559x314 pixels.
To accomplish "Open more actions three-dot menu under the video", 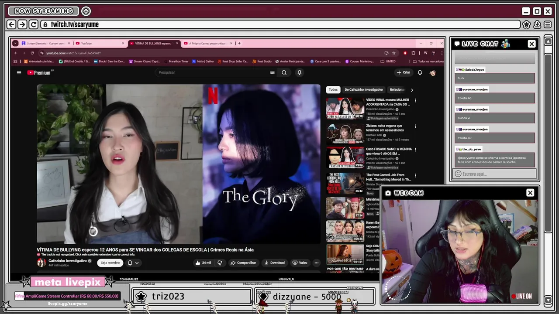I will coord(316,263).
